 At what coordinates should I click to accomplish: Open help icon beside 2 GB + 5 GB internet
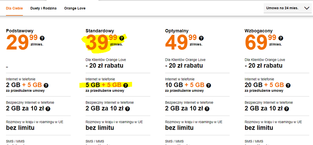pyautogui.click(x=46, y=85)
